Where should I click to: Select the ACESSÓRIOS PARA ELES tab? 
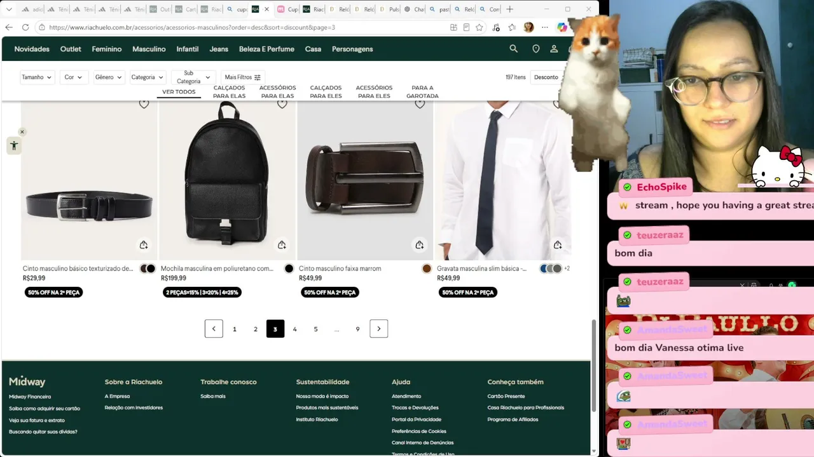374,92
